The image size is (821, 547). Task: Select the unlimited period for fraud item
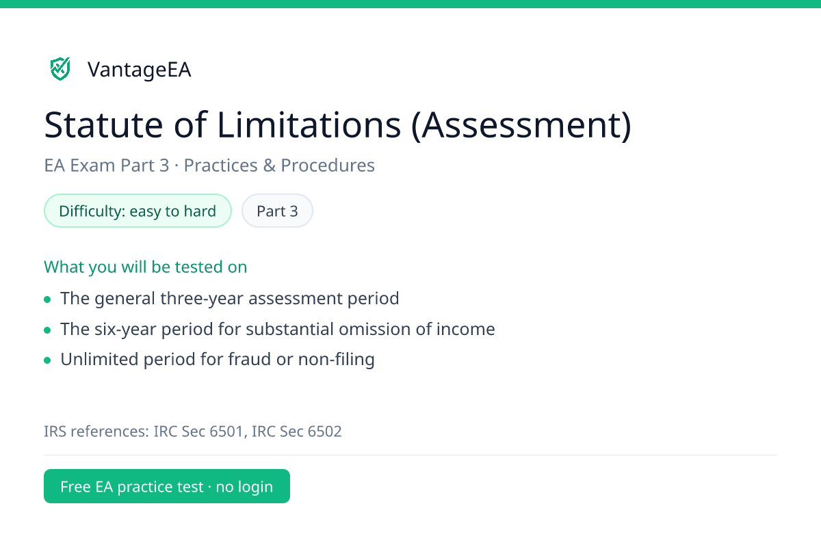pos(218,360)
